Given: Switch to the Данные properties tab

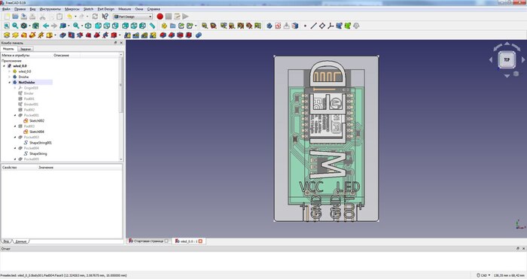Looking at the screenshot, I should pos(21,241).
